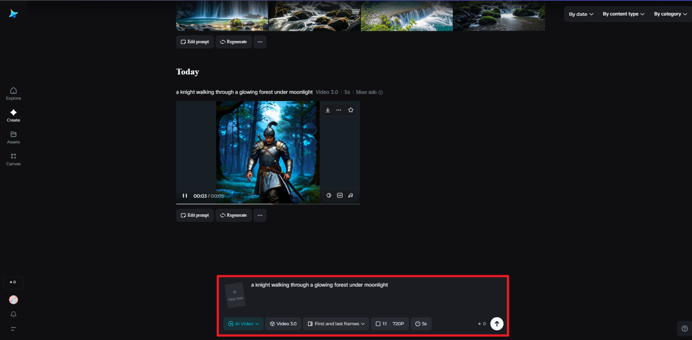Click the knight prompt text above the video
Screen dimensions: 692x340
[244, 92]
